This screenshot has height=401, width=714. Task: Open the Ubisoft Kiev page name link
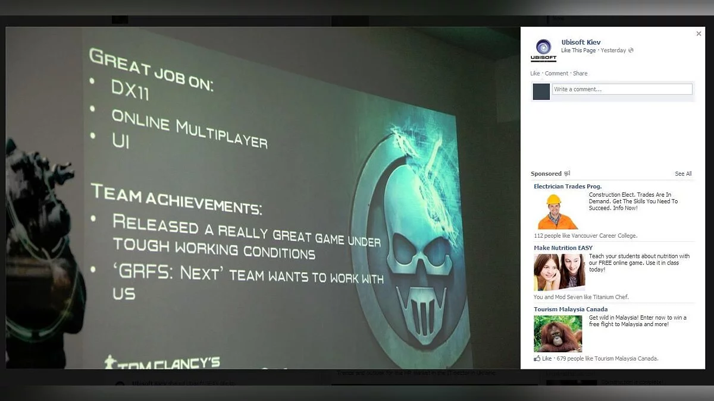[581, 42]
